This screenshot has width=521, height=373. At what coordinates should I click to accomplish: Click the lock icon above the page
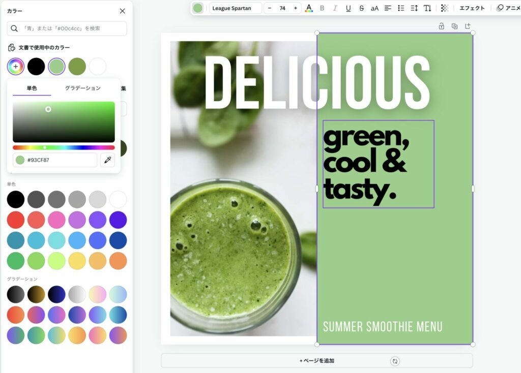coord(441,26)
